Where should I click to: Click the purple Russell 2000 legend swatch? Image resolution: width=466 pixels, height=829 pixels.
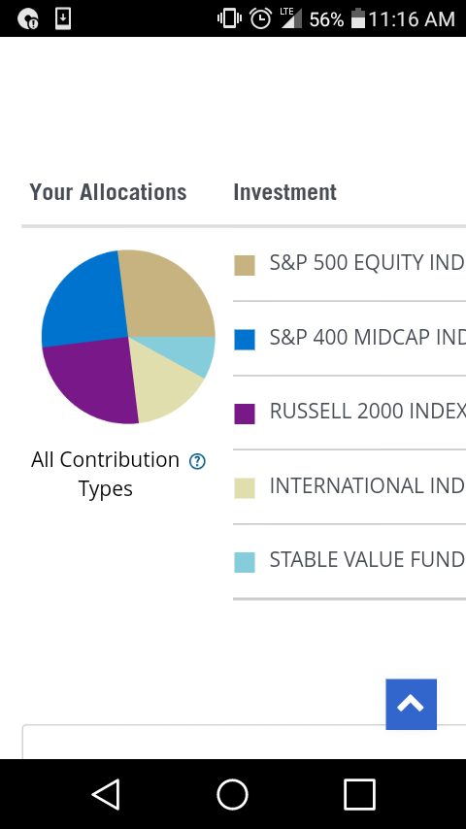(x=245, y=414)
